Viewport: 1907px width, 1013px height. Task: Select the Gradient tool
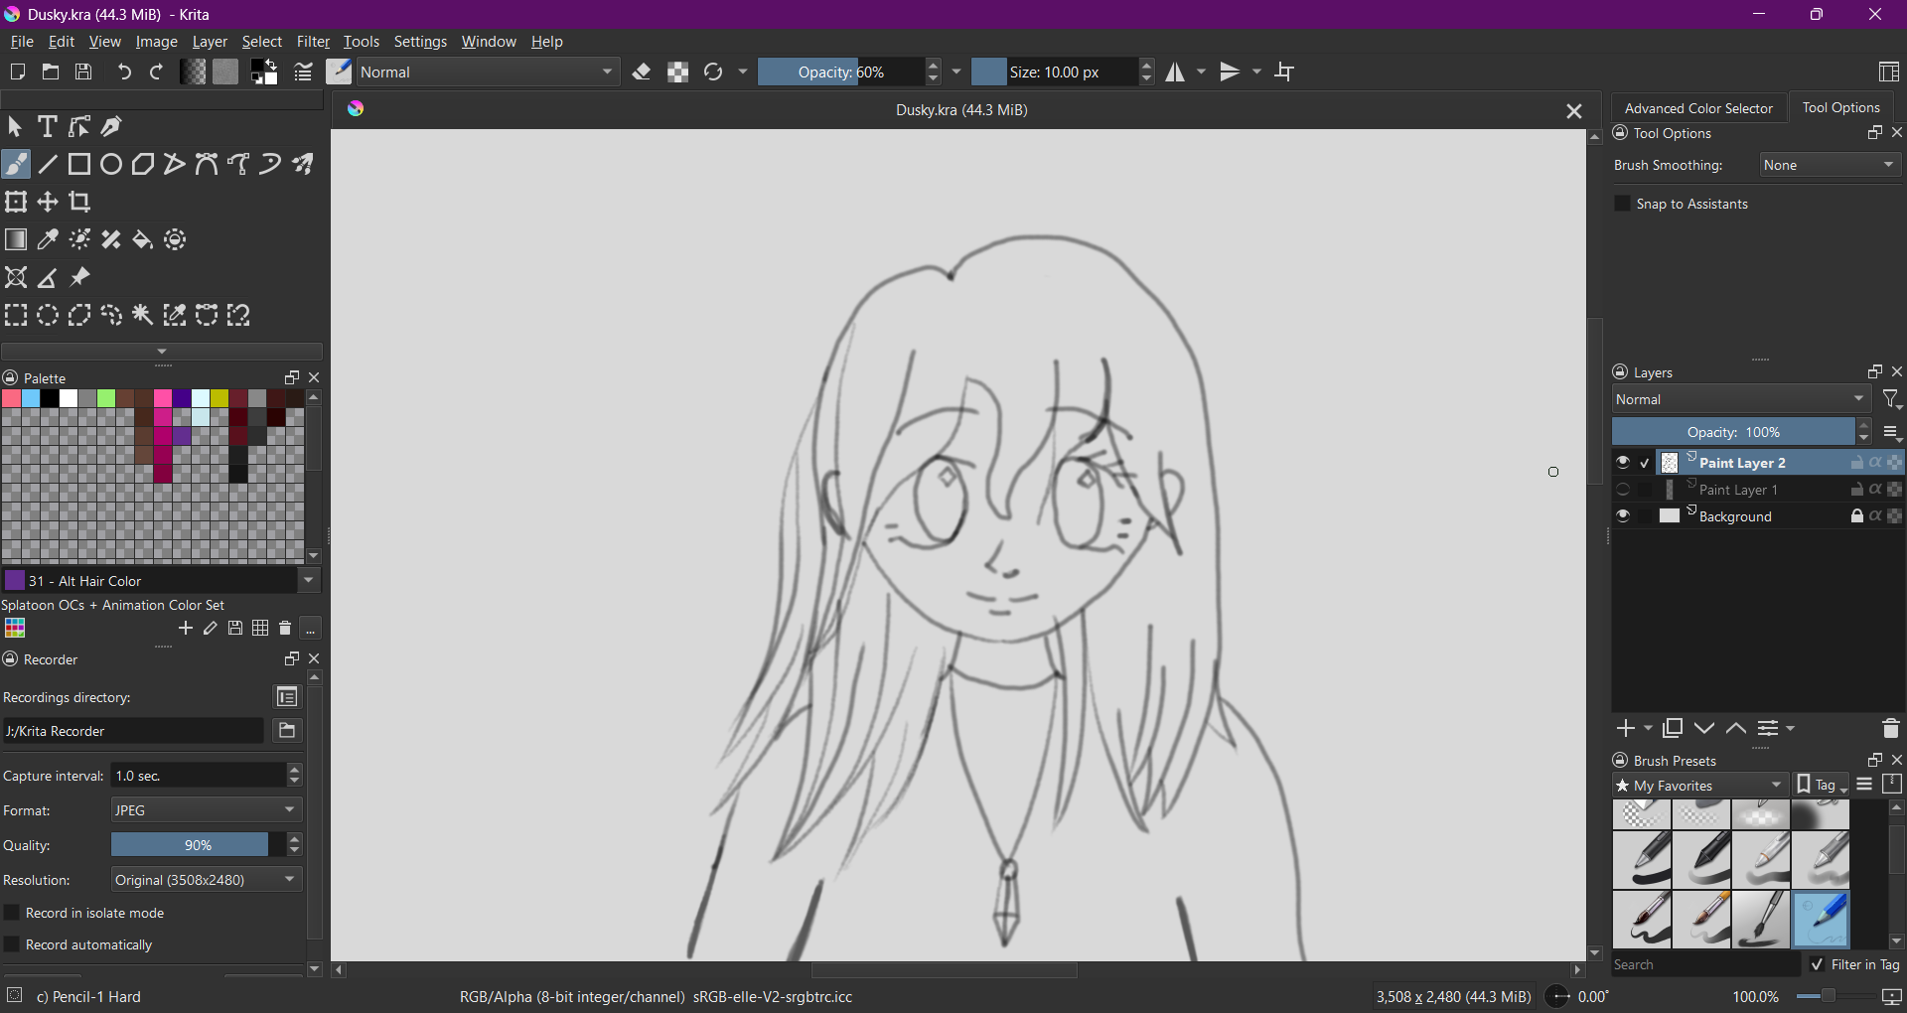16,239
